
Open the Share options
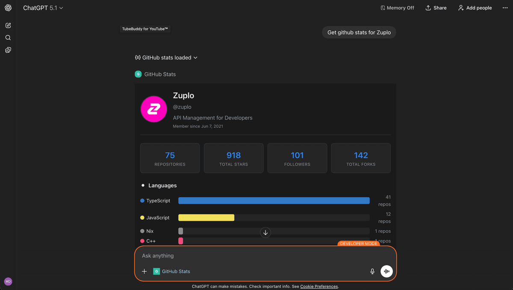[x=436, y=8]
